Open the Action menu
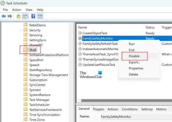Viewport: 172px width, 122px height. pos(17,10)
